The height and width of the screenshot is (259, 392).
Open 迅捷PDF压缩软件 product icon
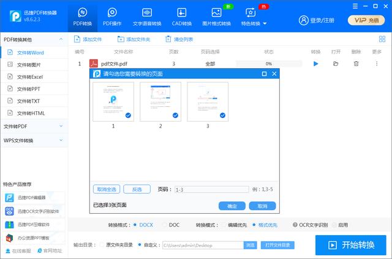click(10, 225)
